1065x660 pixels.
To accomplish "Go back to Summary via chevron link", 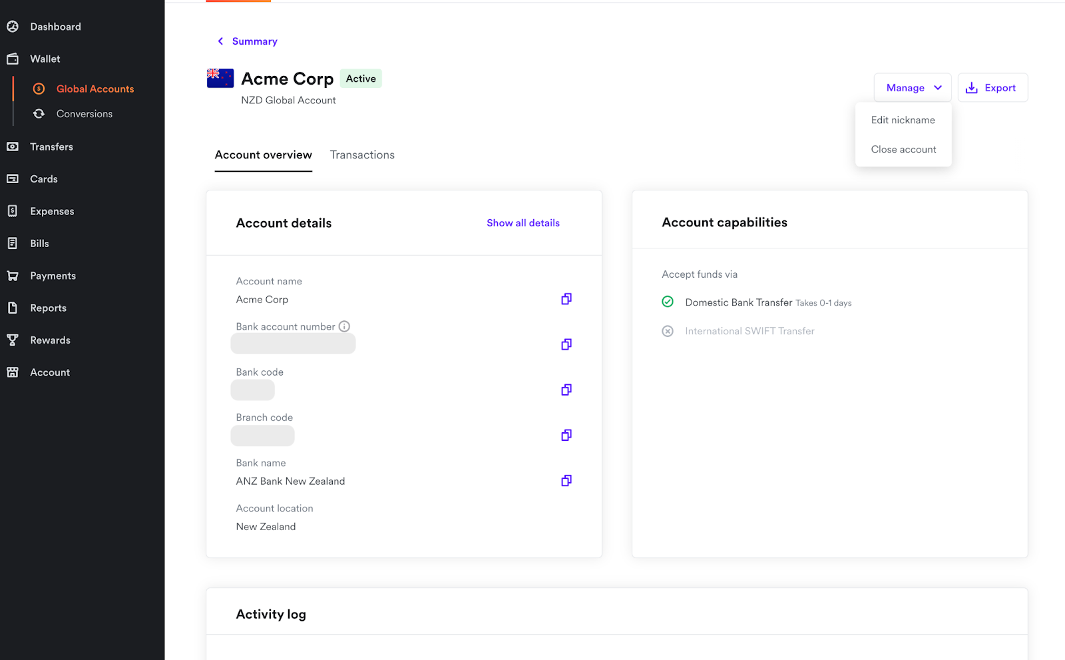I will click(247, 41).
